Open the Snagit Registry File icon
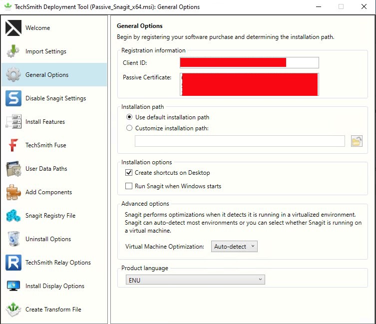 13,216
